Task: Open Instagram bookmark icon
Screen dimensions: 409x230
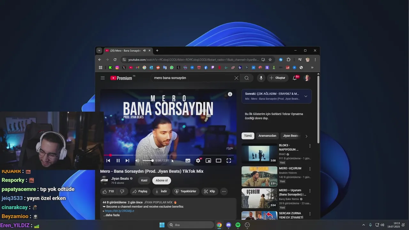Action: tap(117, 67)
